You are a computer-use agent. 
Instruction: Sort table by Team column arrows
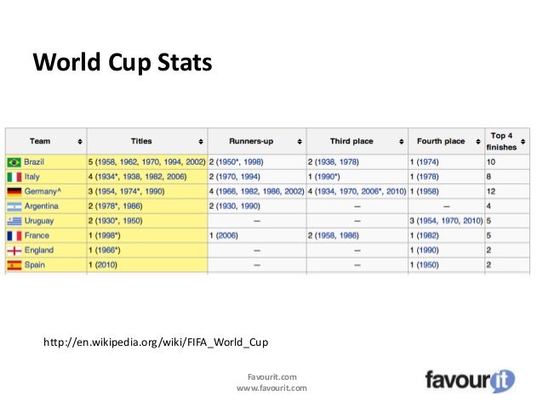(x=79, y=141)
